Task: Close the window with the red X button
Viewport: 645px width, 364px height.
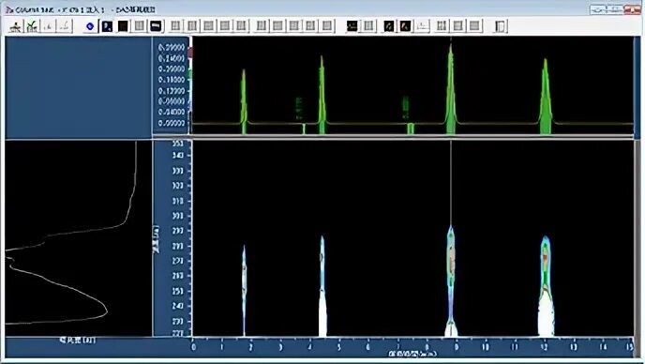Action: click(x=632, y=9)
